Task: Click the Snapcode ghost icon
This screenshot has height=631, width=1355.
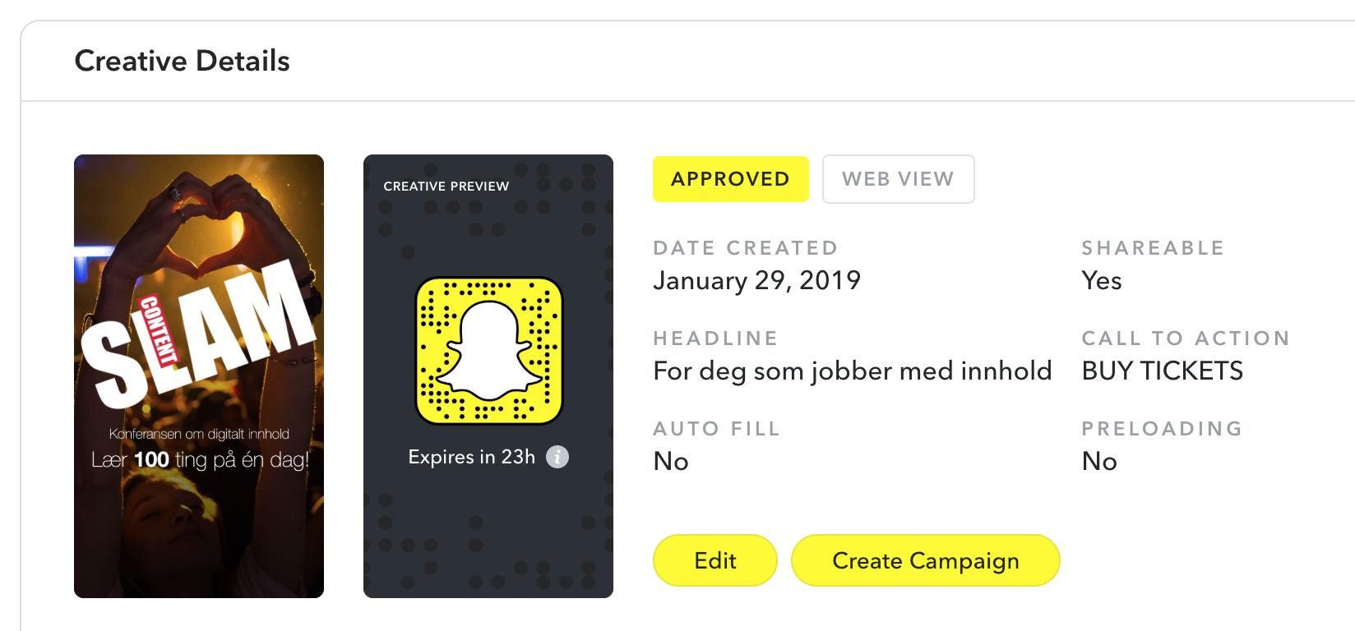Action: coord(489,351)
